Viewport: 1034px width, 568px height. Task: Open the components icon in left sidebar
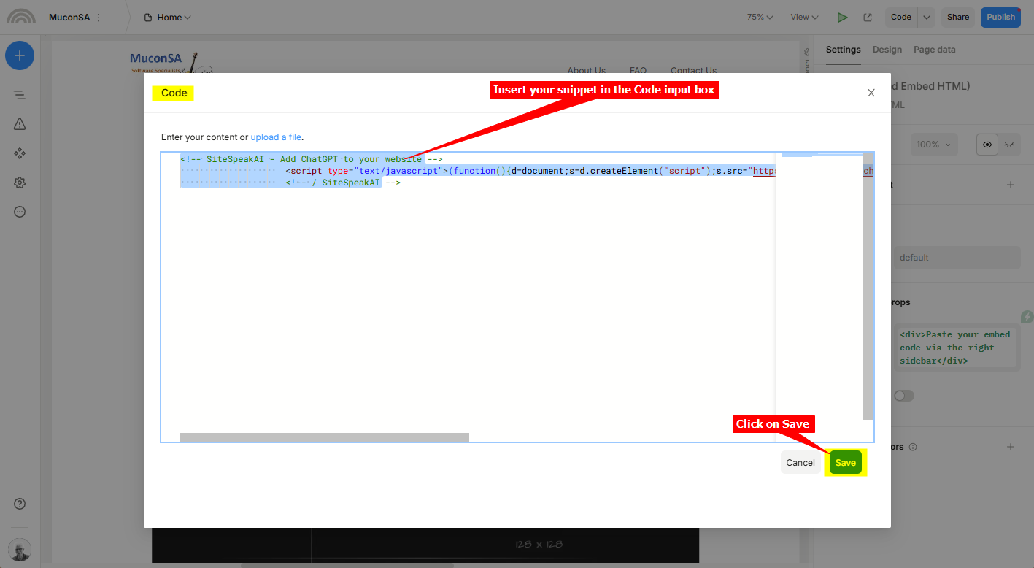click(x=20, y=153)
